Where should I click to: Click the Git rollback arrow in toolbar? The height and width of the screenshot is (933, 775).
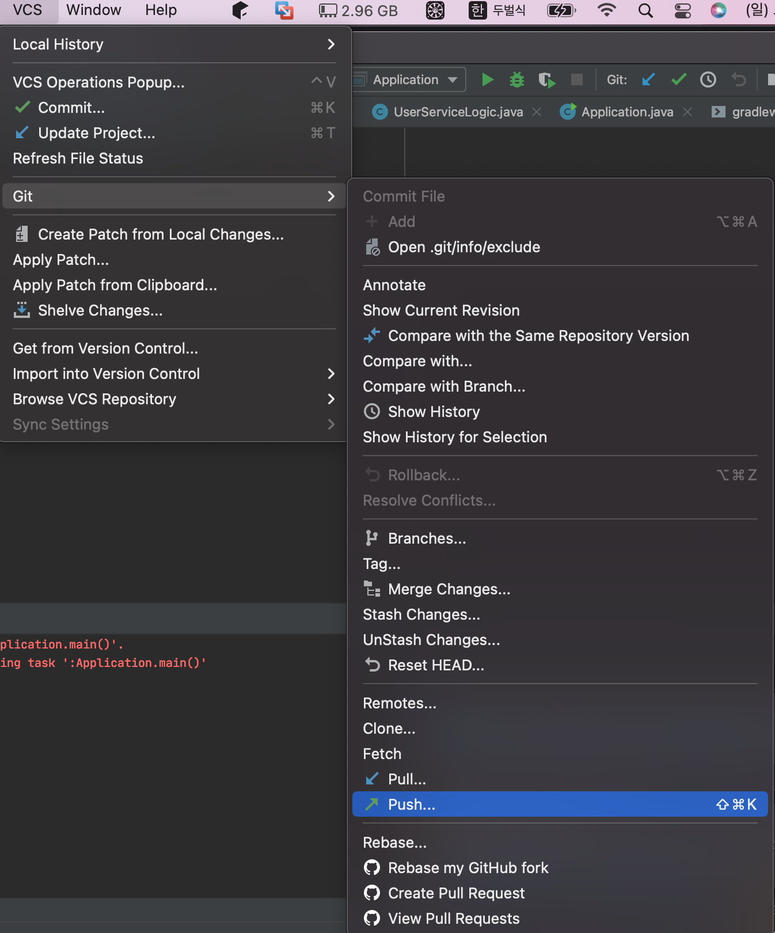coord(739,79)
